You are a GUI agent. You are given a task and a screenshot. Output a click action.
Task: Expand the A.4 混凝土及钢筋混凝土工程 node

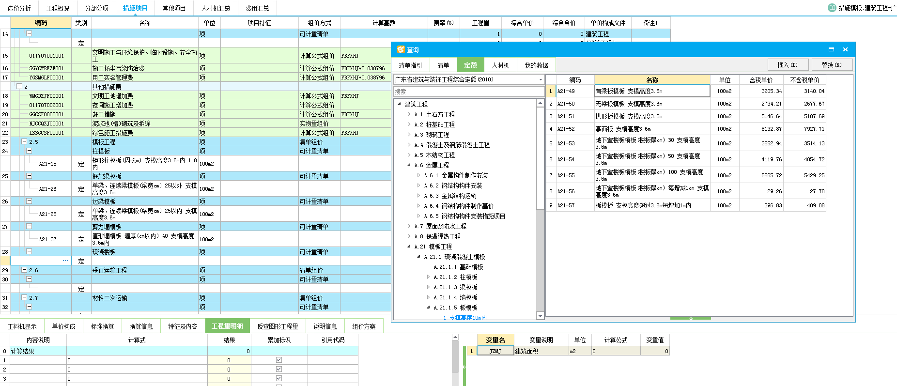409,145
